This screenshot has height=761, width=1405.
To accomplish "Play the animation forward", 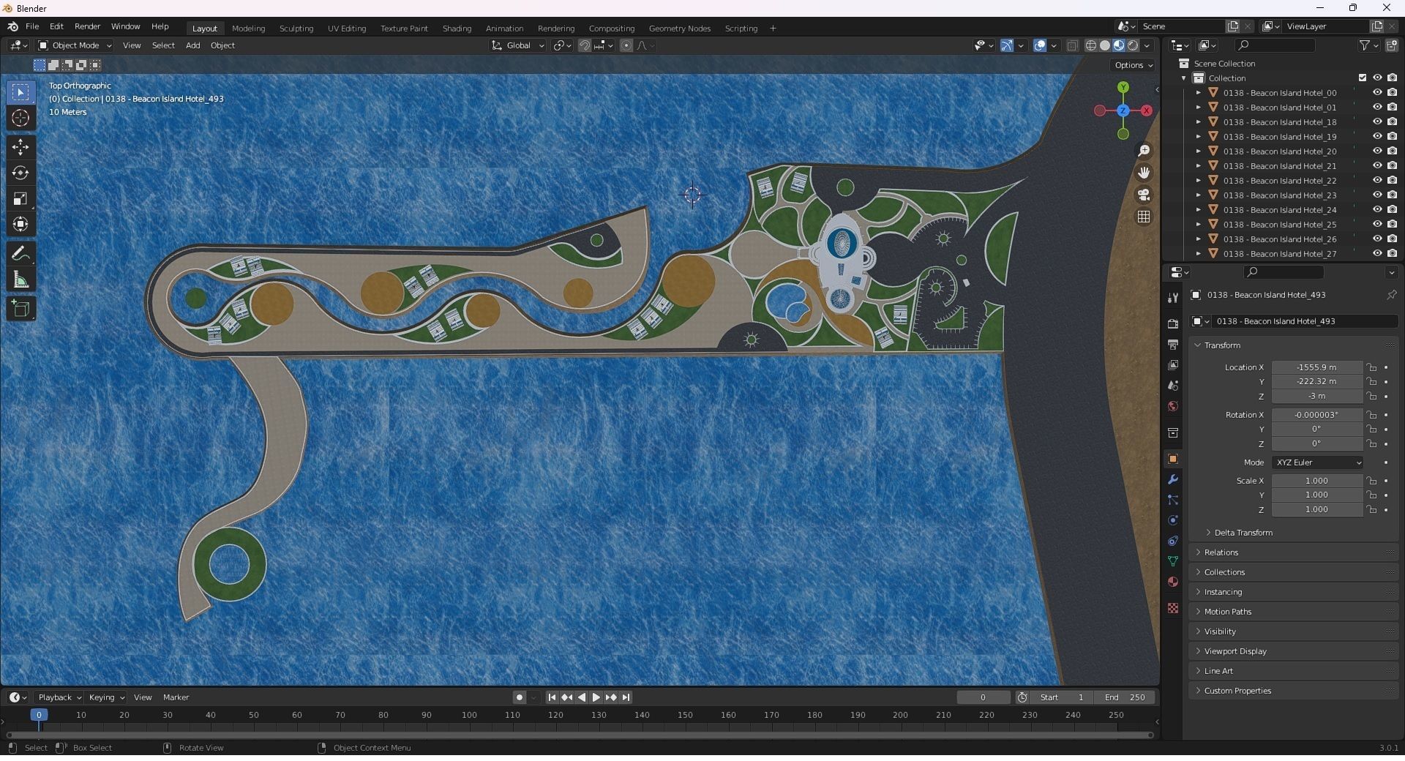I will tap(596, 697).
